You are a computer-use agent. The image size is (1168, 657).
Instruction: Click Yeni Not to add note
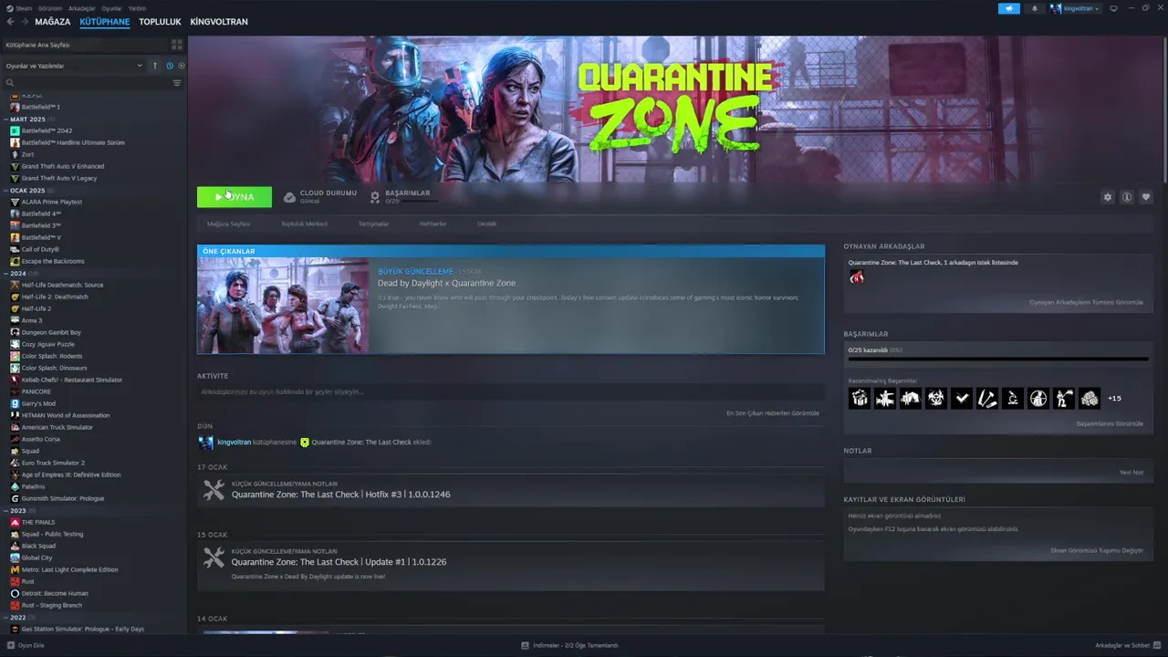coord(1131,473)
